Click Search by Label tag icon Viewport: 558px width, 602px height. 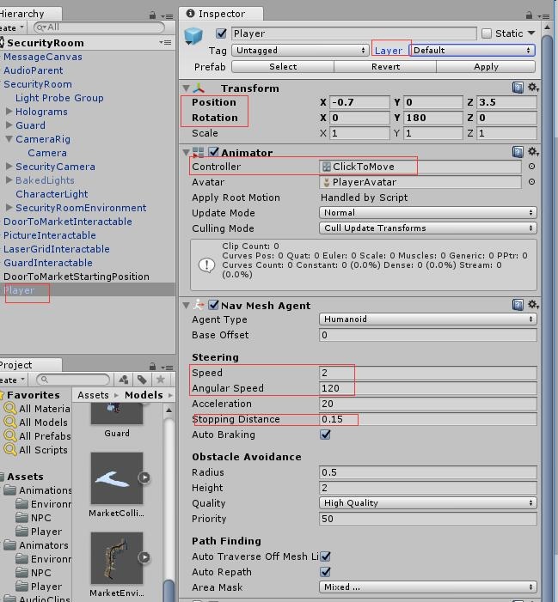tap(142, 379)
